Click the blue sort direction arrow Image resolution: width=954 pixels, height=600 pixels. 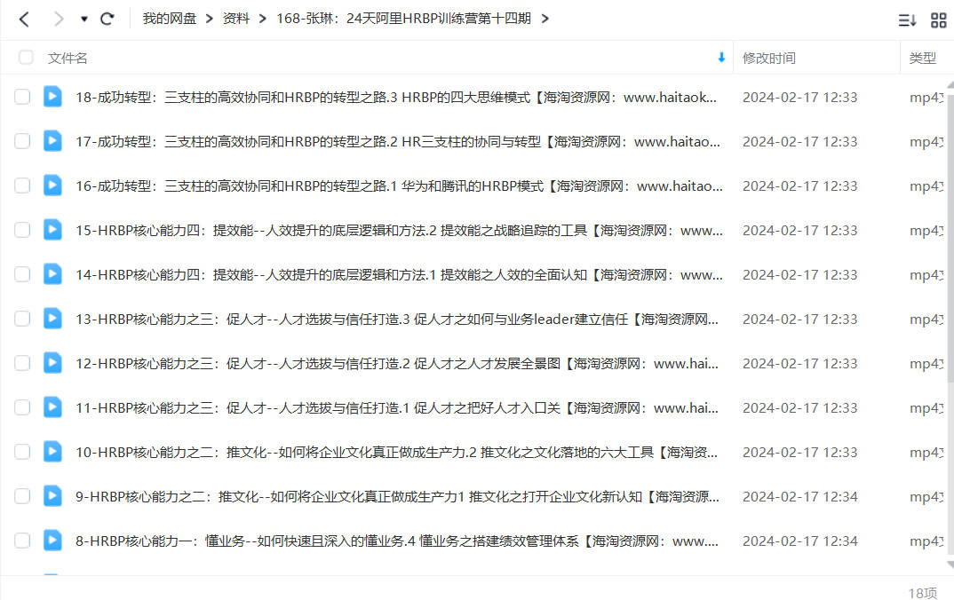coord(721,58)
